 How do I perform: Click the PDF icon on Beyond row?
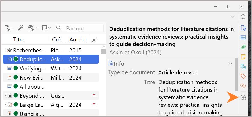coord(94,96)
